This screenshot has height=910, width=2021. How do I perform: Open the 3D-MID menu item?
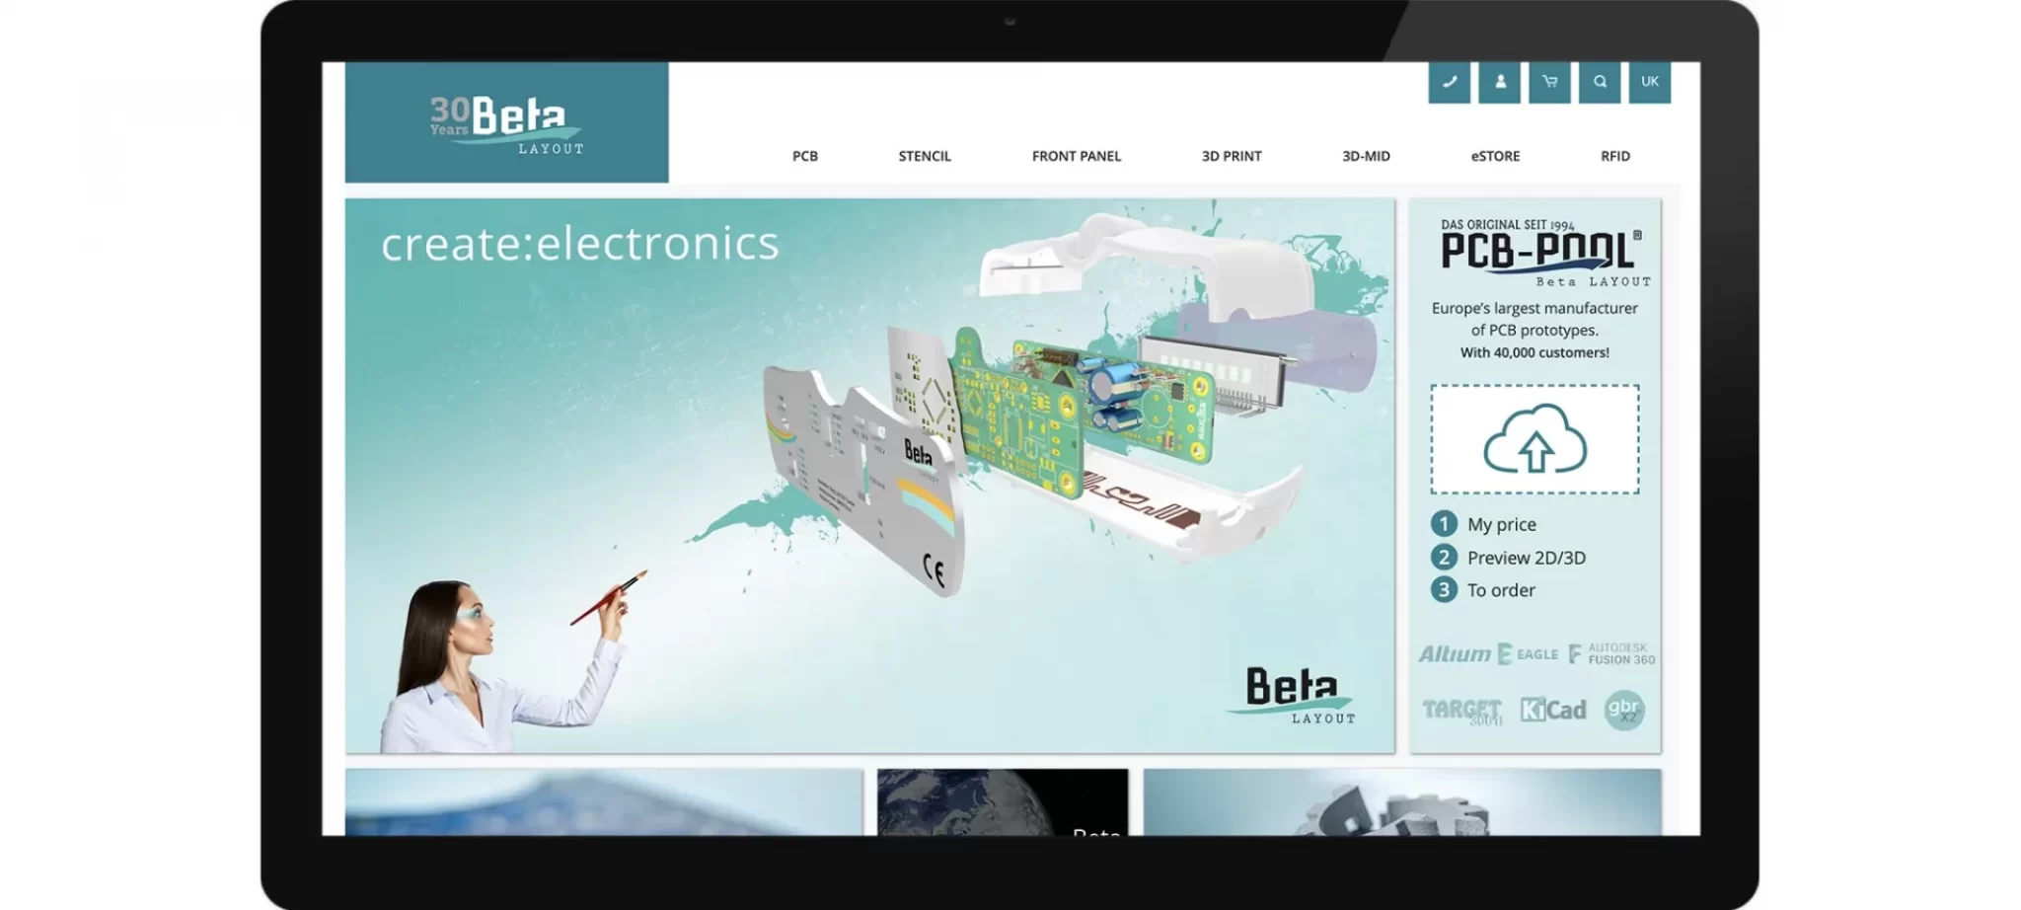coord(1366,156)
